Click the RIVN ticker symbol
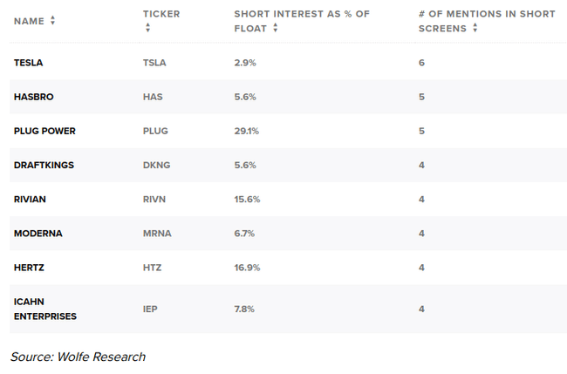The image size is (567, 374). [x=154, y=199]
